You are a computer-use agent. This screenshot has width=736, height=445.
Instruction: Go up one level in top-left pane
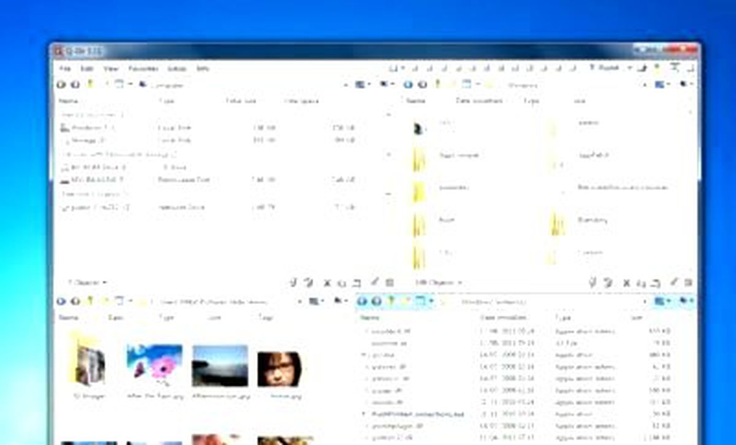90,84
